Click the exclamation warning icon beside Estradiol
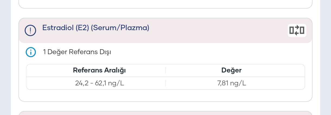Screen dimensions: 331x115 [x=30, y=30]
